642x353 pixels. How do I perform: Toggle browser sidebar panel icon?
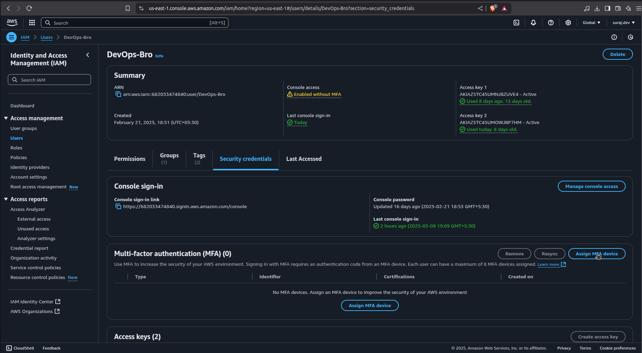pos(608,8)
